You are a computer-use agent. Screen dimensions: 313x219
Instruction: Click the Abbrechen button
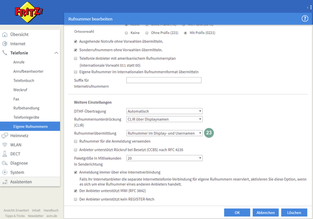tap(265, 213)
